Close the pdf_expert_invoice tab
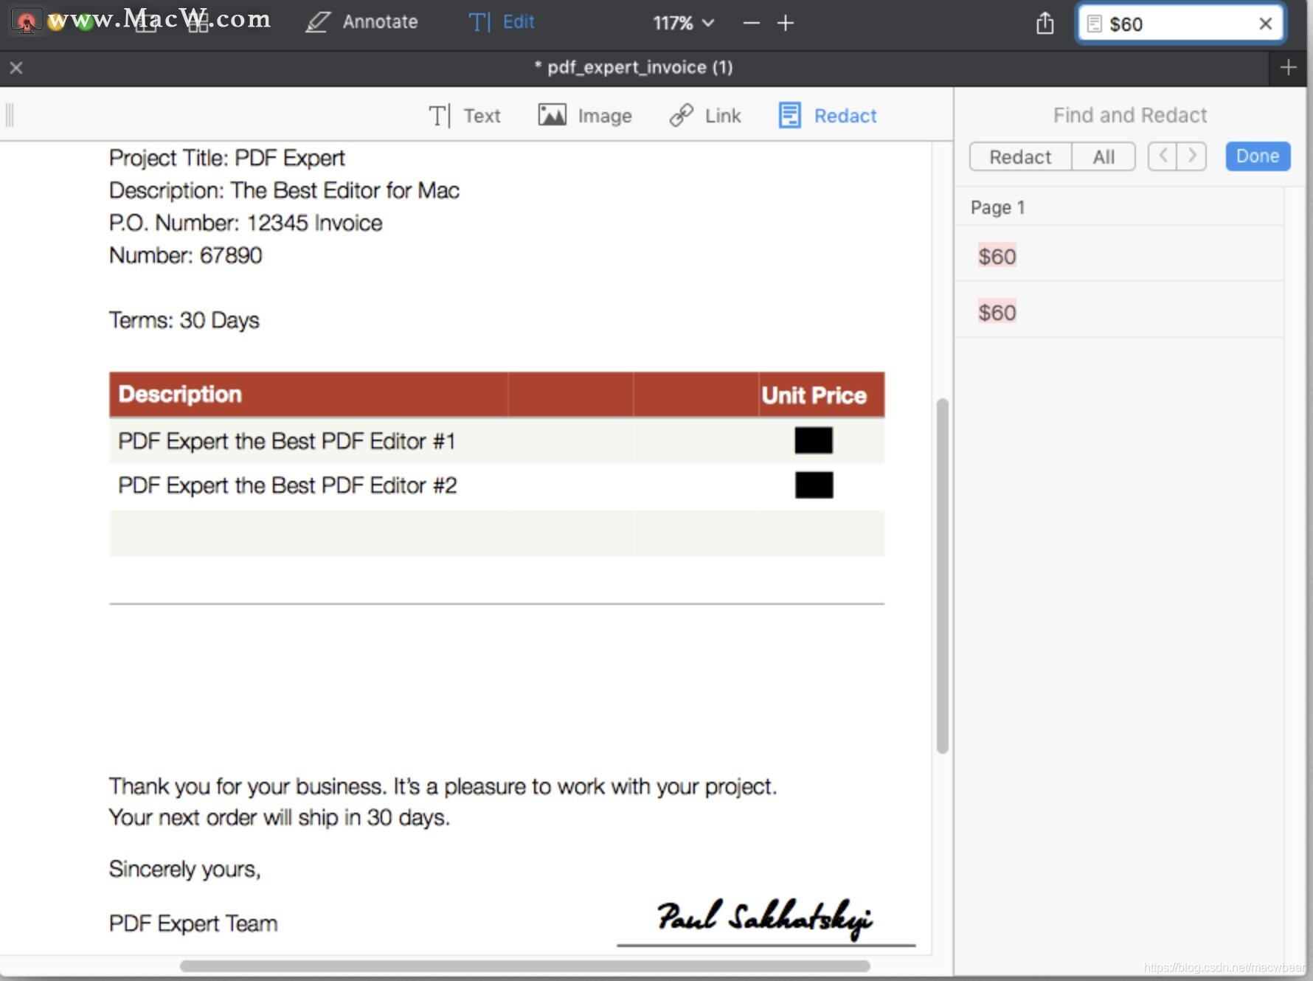Screen dimensions: 1313x981 pyautogui.click(x=16, y=68)
